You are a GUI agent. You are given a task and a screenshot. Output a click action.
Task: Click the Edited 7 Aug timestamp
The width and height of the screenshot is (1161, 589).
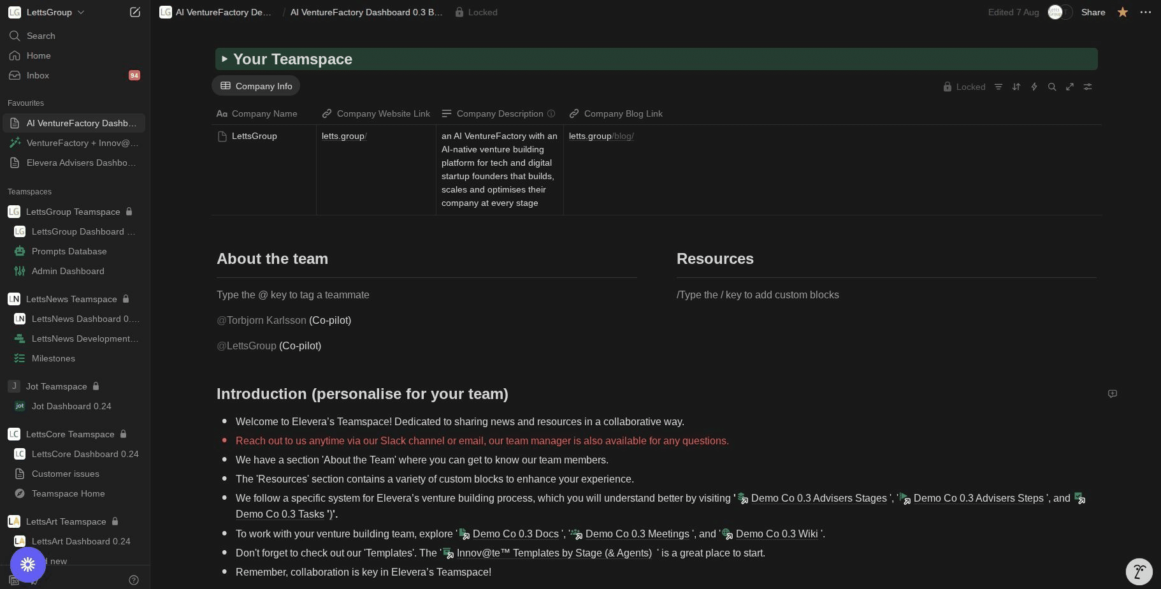[x=1013, y=12]
